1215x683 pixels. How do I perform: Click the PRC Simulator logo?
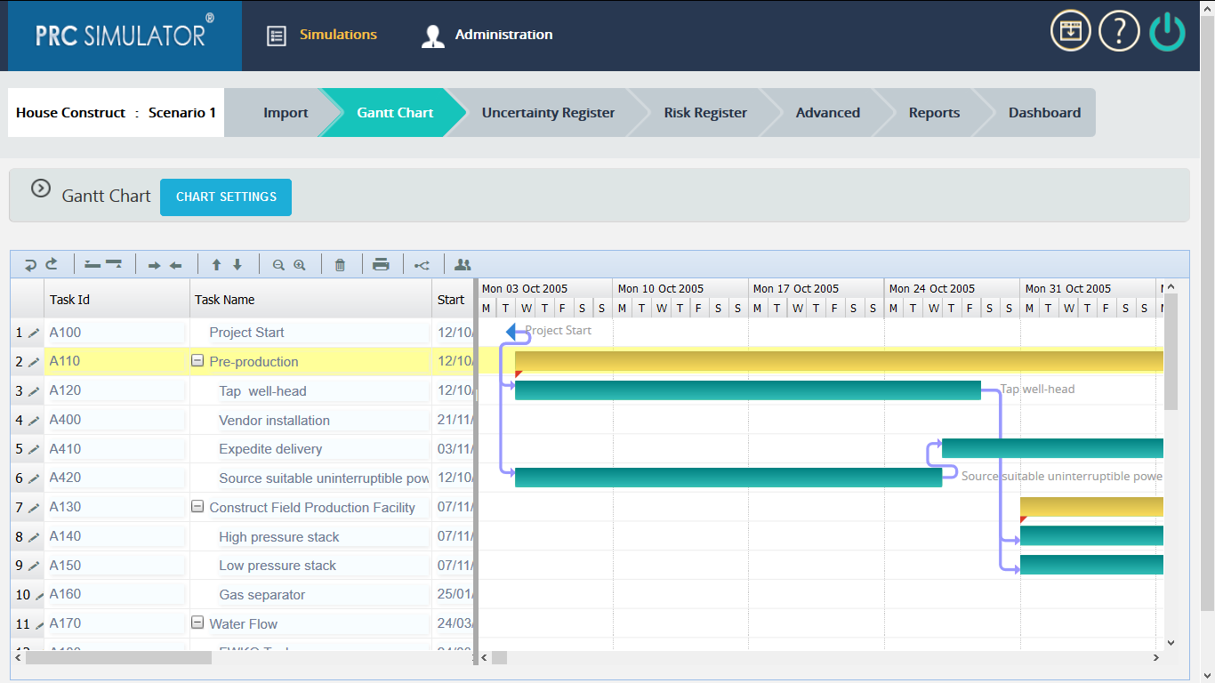[125, 36]
